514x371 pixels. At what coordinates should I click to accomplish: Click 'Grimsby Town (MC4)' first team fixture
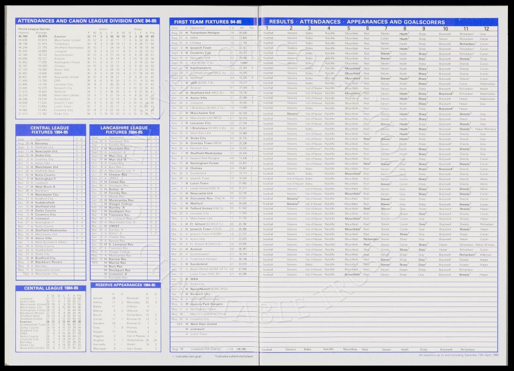[206, 143]
